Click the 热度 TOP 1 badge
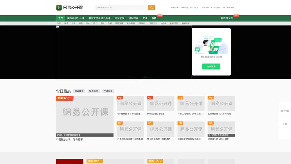This screenshot has height=164, width=291. 65,98
